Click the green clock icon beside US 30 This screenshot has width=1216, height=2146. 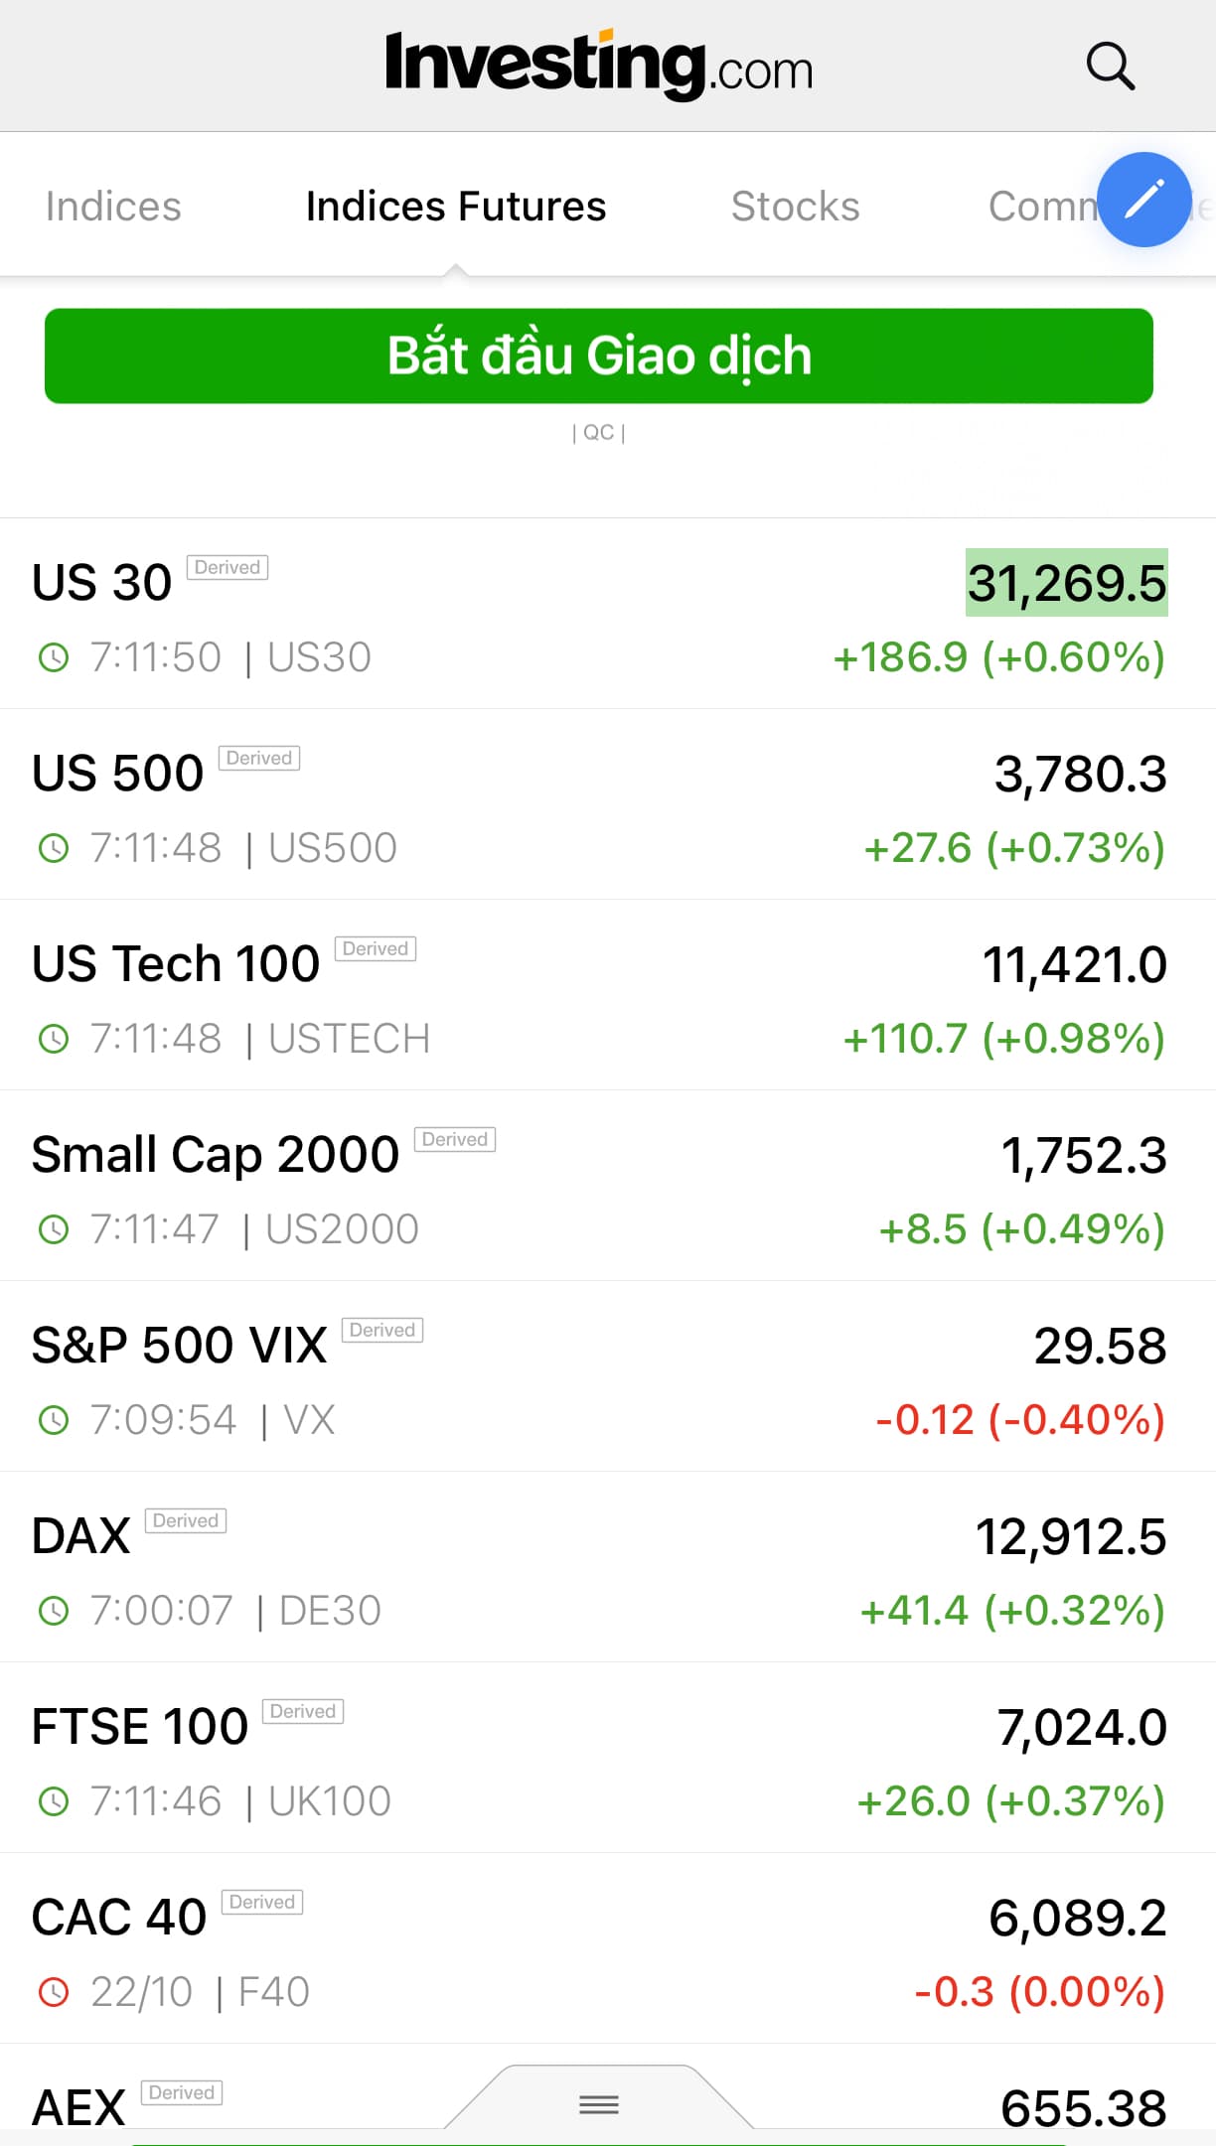54,657
